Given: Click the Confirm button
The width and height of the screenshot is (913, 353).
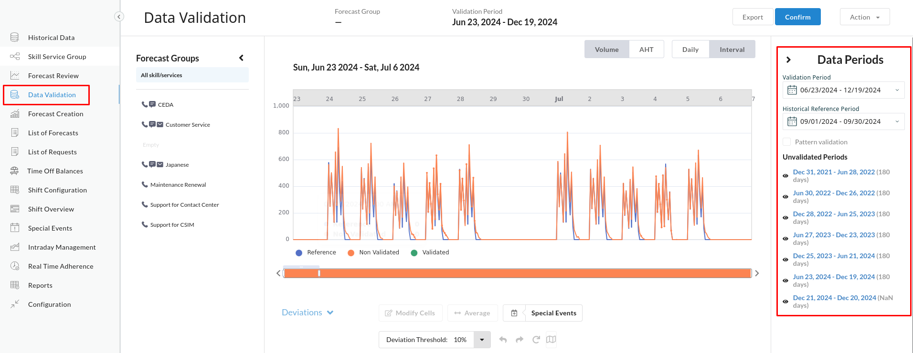Looking at the screenshot, I should click(797, 17).
